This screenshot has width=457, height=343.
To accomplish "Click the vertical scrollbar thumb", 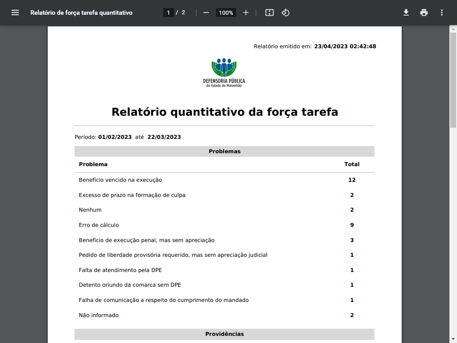I will click(453, 79).
